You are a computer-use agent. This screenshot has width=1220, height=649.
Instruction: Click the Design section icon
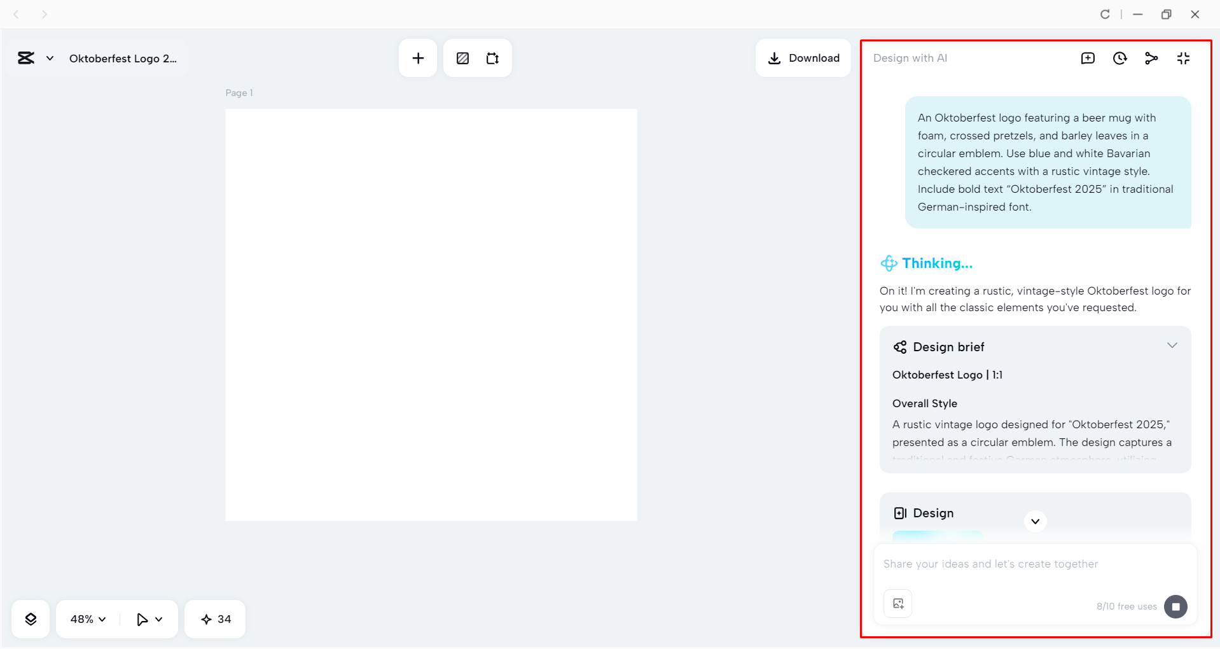pos(900,513)
